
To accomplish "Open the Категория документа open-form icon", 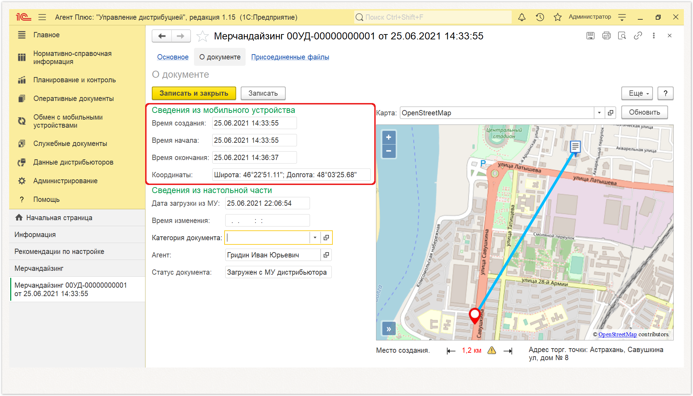I will (x=326, y=238).
